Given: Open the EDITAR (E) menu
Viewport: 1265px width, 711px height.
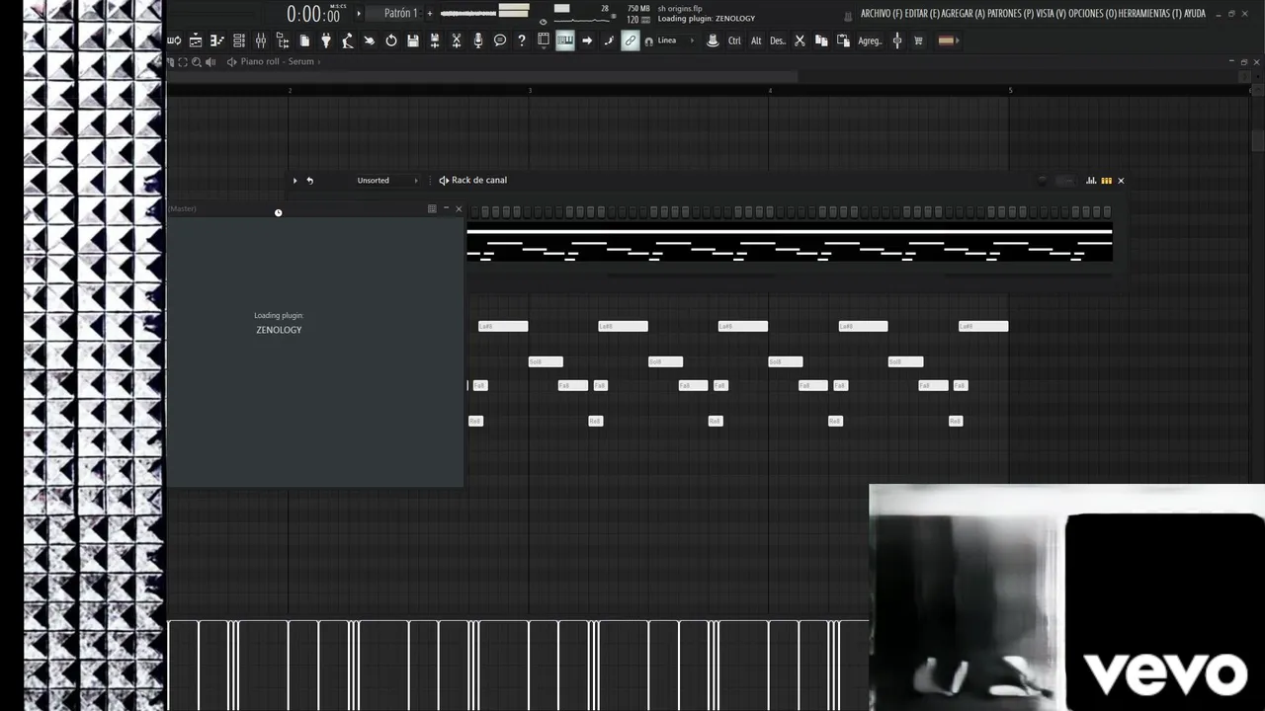Looking at the screenshot, I should tap(922, 14).
